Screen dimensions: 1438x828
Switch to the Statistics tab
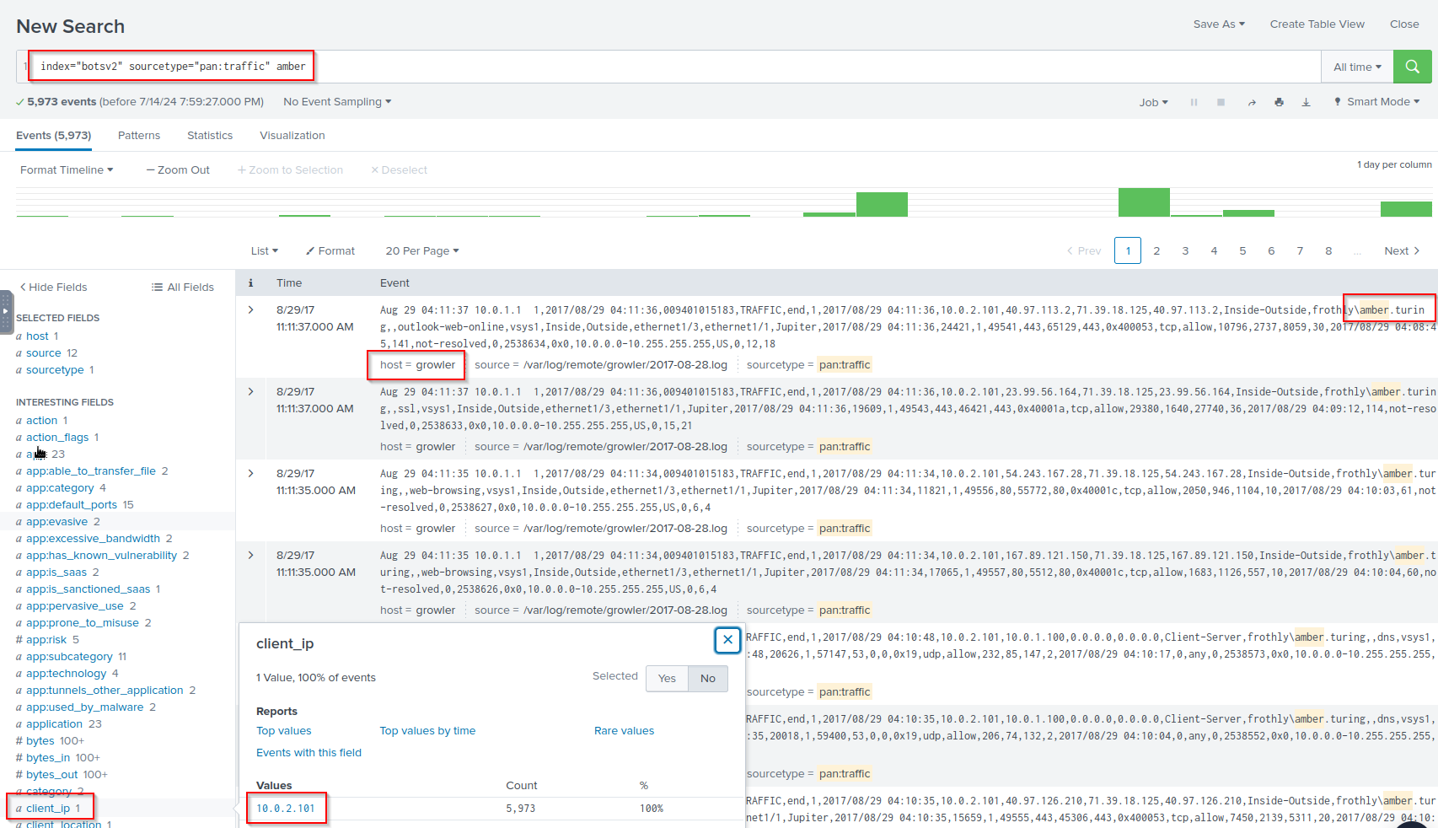pyautogui.click(x=210, y=136)
